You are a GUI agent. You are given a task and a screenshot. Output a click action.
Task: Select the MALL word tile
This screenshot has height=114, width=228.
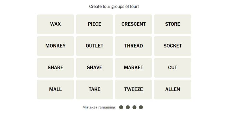click(x=55, y=89)
